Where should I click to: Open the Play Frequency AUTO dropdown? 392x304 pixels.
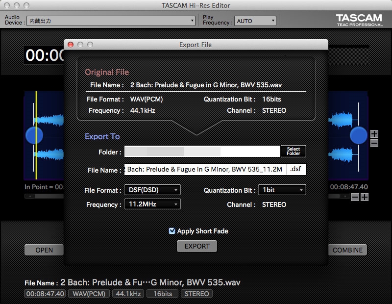click(255, 21)
